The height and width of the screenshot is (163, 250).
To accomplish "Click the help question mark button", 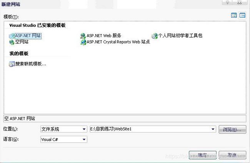I will click(228, 2).
